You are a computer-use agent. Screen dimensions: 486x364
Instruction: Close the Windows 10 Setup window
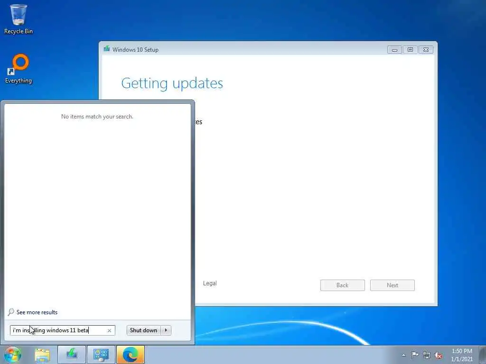(x=426, y=49)
